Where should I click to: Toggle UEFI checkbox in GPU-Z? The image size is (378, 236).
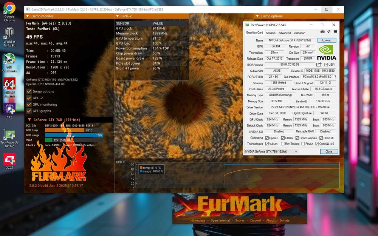coord(326,65)
